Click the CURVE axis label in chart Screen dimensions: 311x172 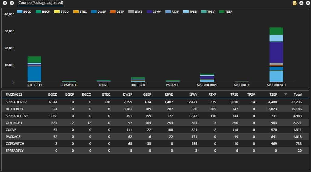104,85
